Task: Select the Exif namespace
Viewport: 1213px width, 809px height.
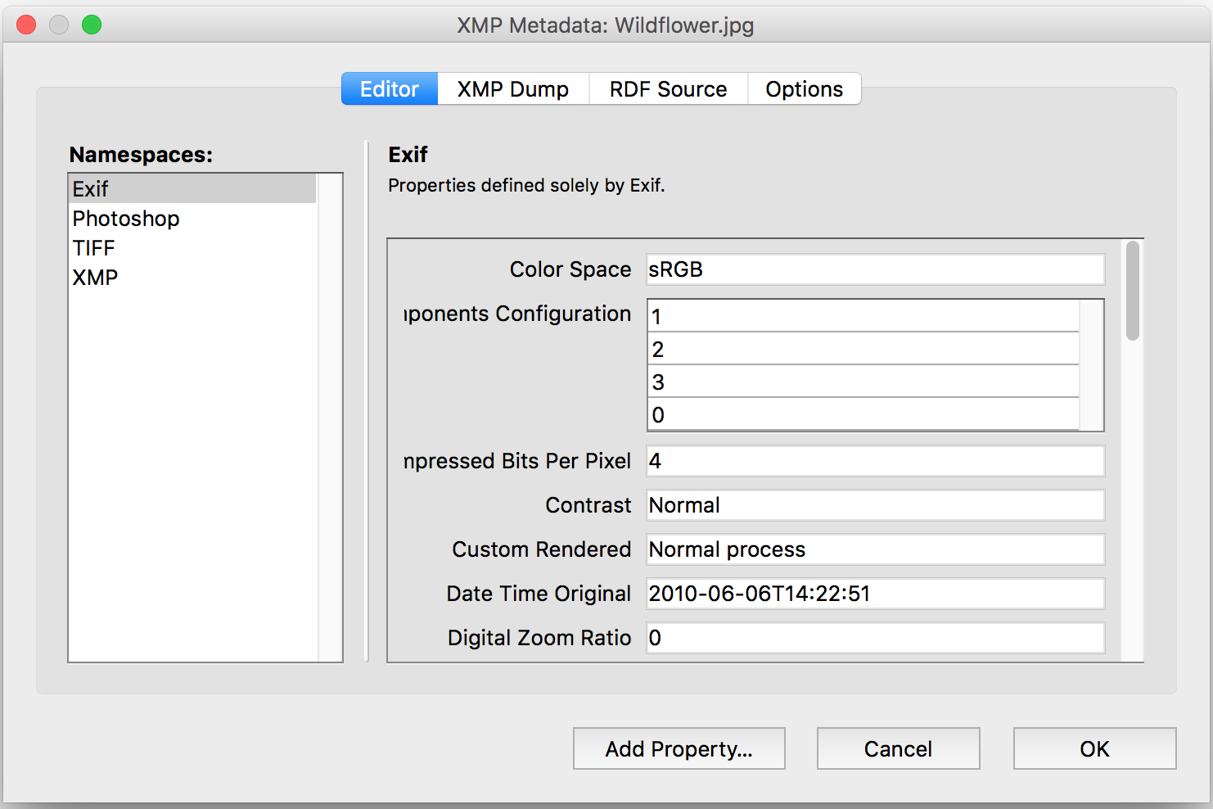Action: pyautogui.click(x=193, y=188)
